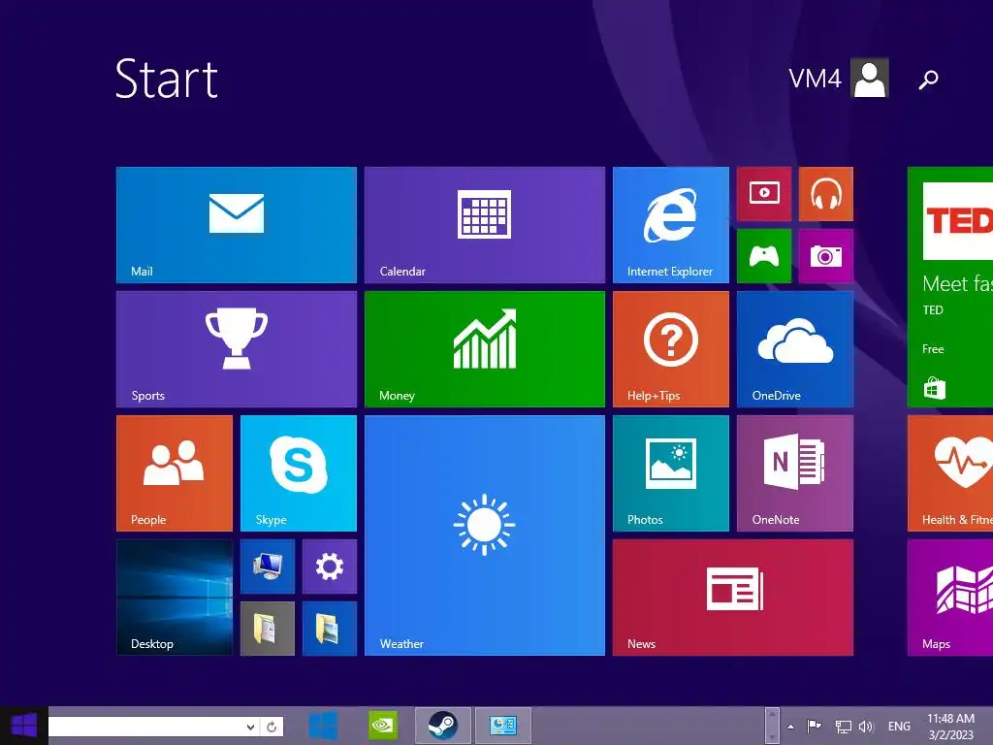Open the Calendar tile
The image size is (993, 745).
485,225
